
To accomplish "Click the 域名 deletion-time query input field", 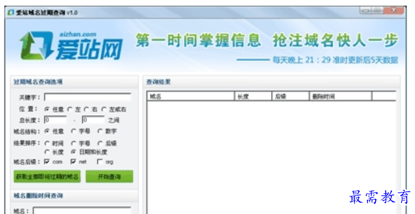I will 82,211.
